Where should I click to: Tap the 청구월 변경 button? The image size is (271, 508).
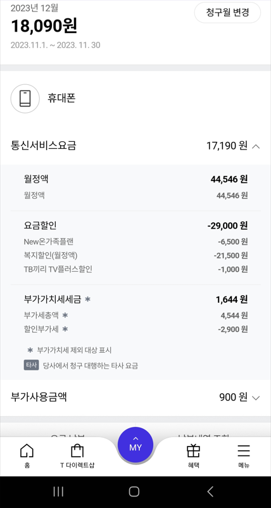tap(227, 13)
